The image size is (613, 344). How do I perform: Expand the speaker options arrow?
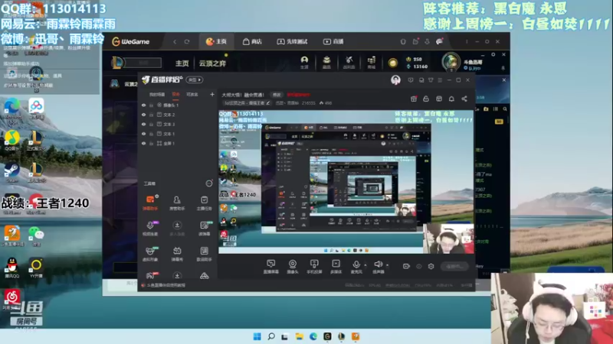pyautogui.click(x=387, y=264)
